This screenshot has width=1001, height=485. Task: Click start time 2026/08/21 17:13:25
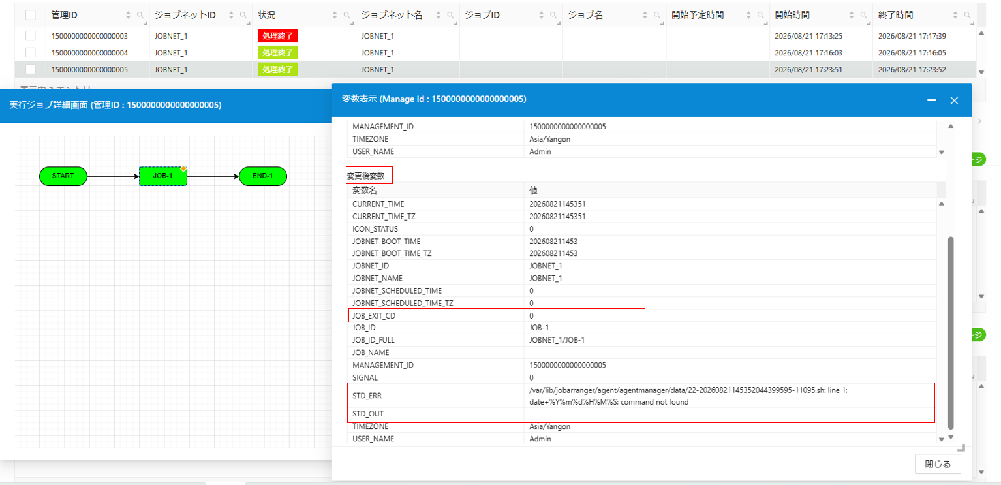[x=808, y=36]
